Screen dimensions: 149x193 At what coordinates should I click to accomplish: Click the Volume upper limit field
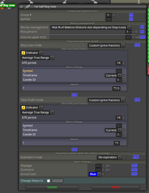click(128, 37)
